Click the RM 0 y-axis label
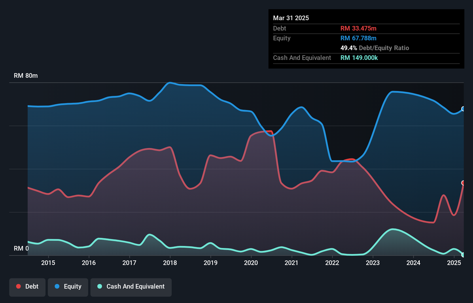This screenshot has height=303, width=473. tap(21, 248)
